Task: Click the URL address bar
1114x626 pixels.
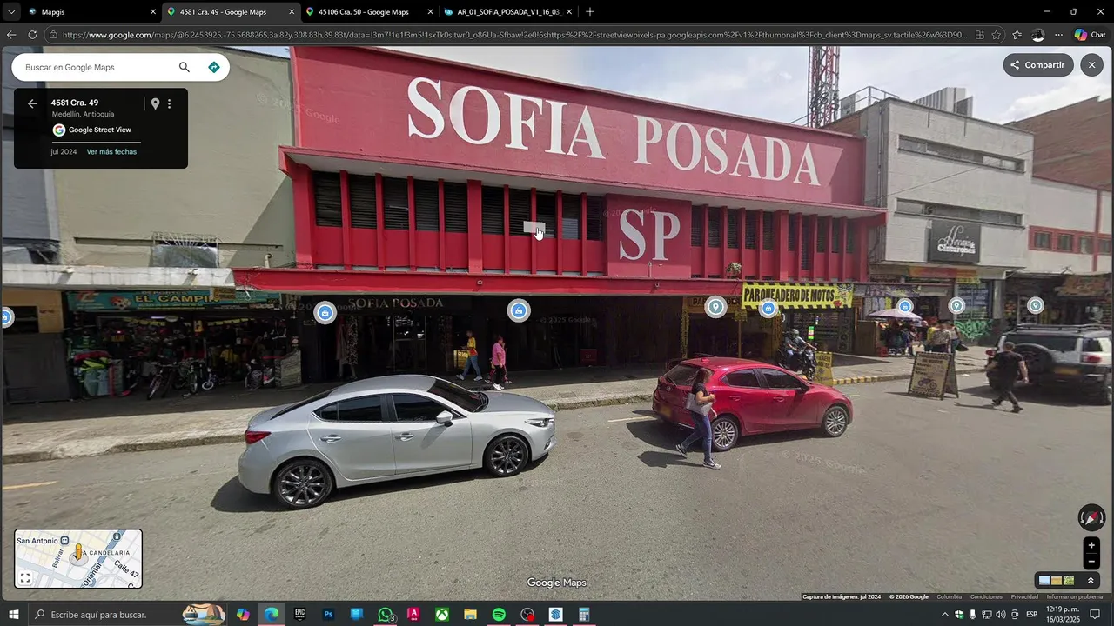Action: pos(513,35)
